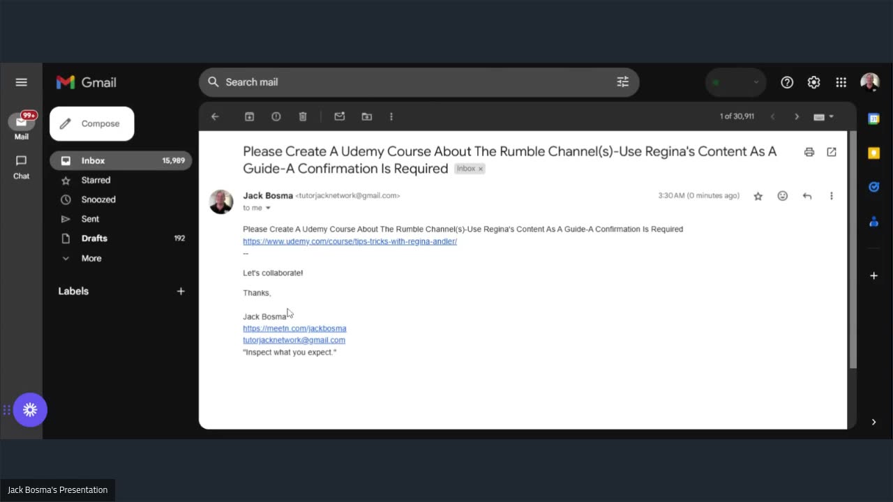This screenshot has width=893, height=502.
Task: Open Google Tasks side panel
Action: (873, 187)
